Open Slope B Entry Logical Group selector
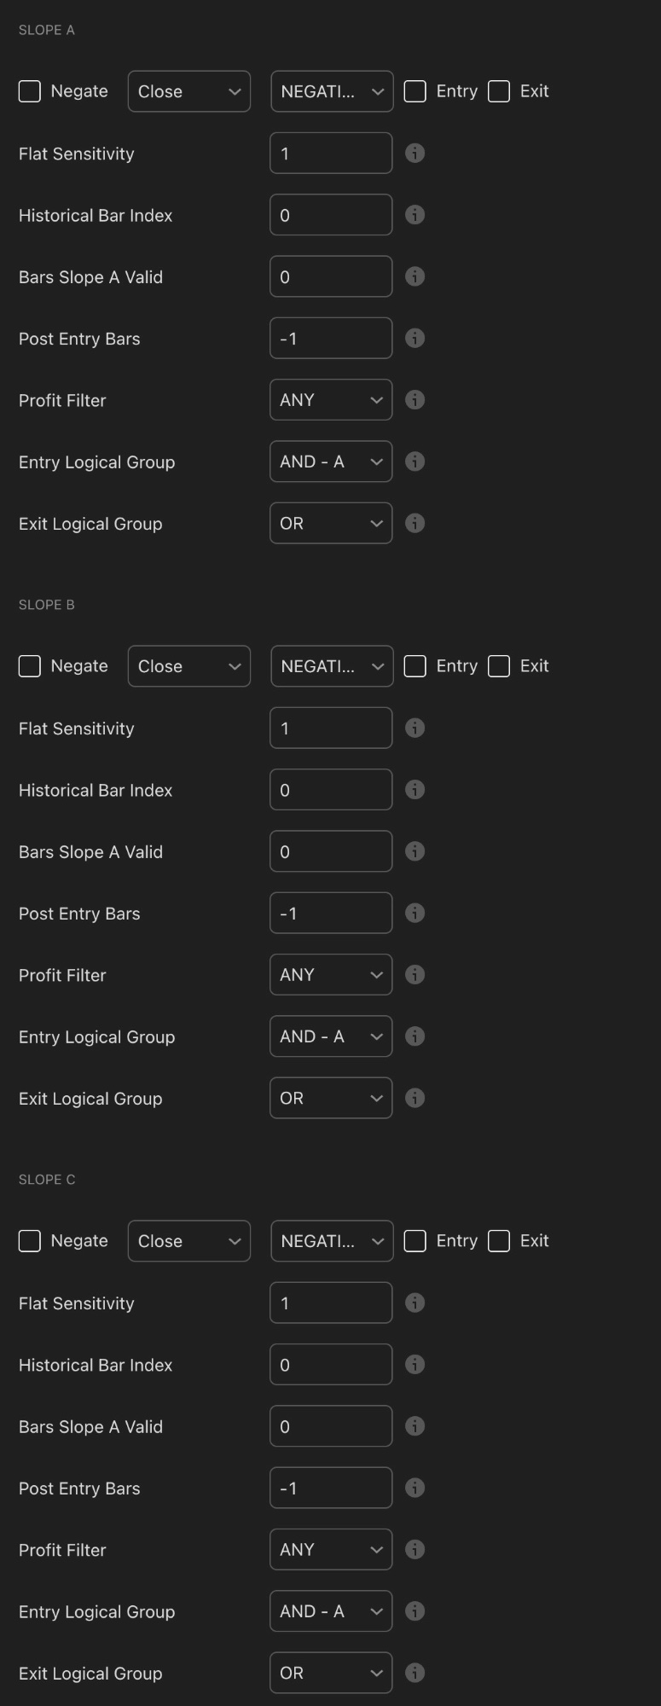Screen dimensions: 661x1706 330,1036
